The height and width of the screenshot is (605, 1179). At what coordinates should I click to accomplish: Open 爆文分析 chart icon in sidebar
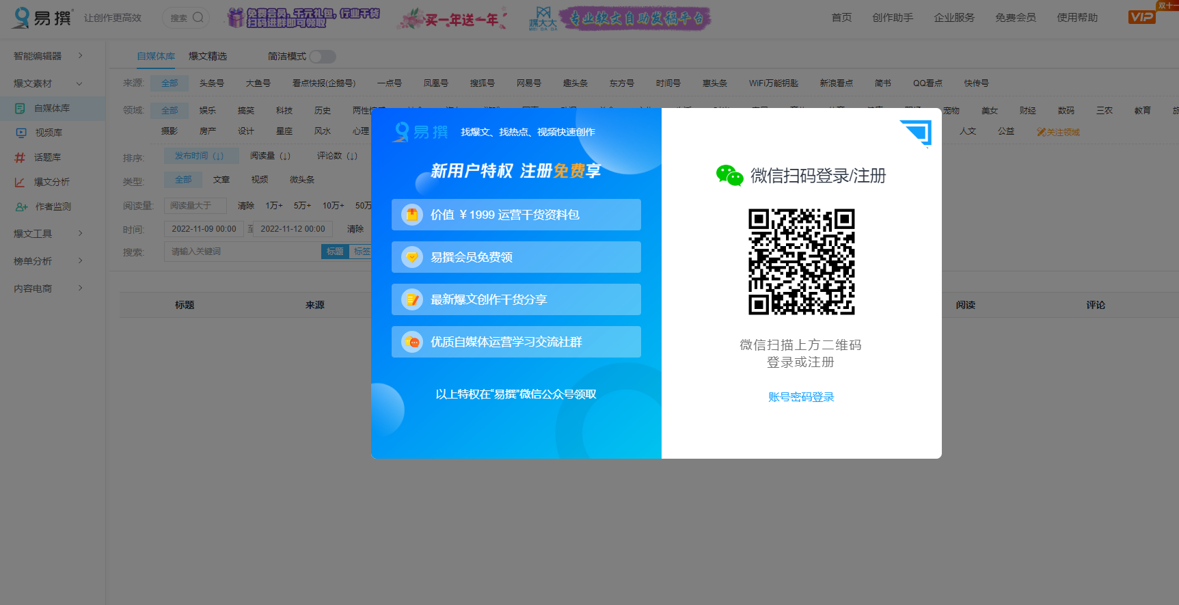(20, 182)
